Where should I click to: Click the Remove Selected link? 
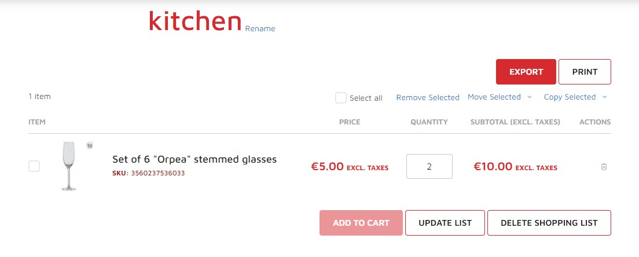(x=428, y=97)
